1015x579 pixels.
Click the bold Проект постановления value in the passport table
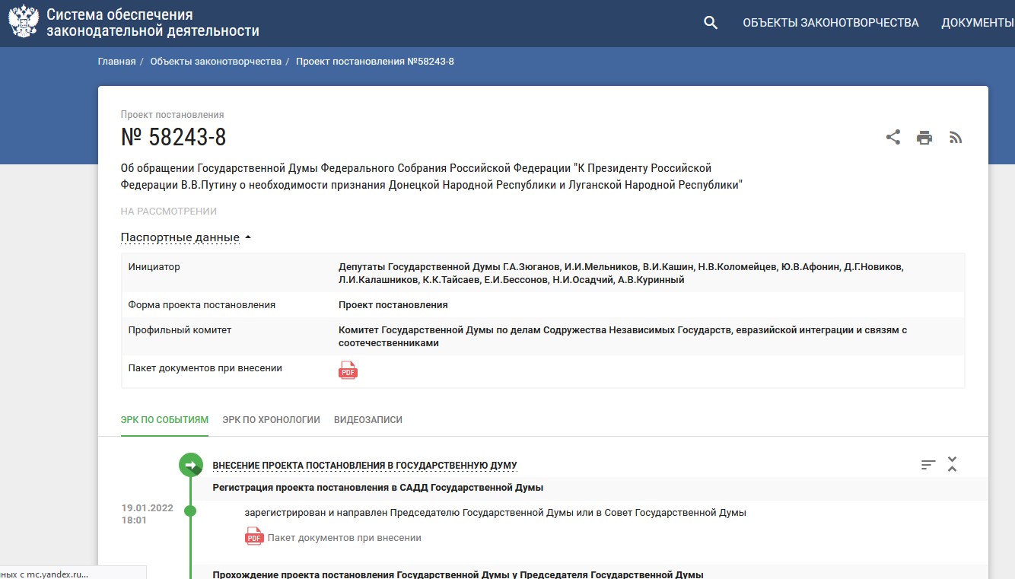coord(393,304)
